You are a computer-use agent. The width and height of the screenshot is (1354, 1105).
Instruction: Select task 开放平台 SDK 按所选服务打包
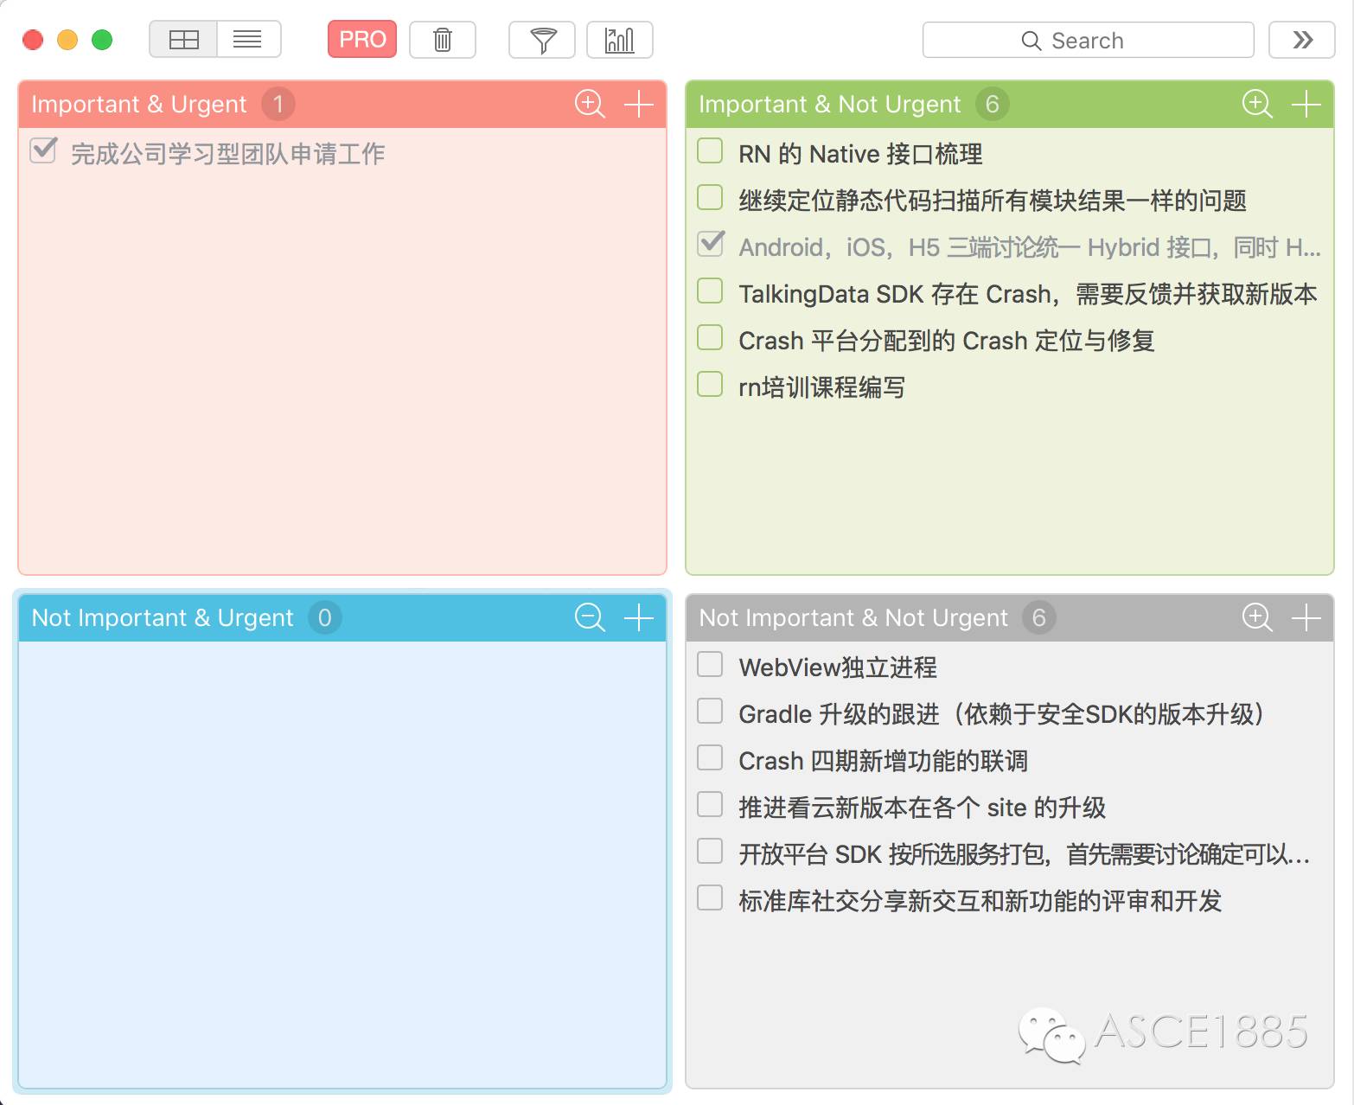tap(1025, 854)
